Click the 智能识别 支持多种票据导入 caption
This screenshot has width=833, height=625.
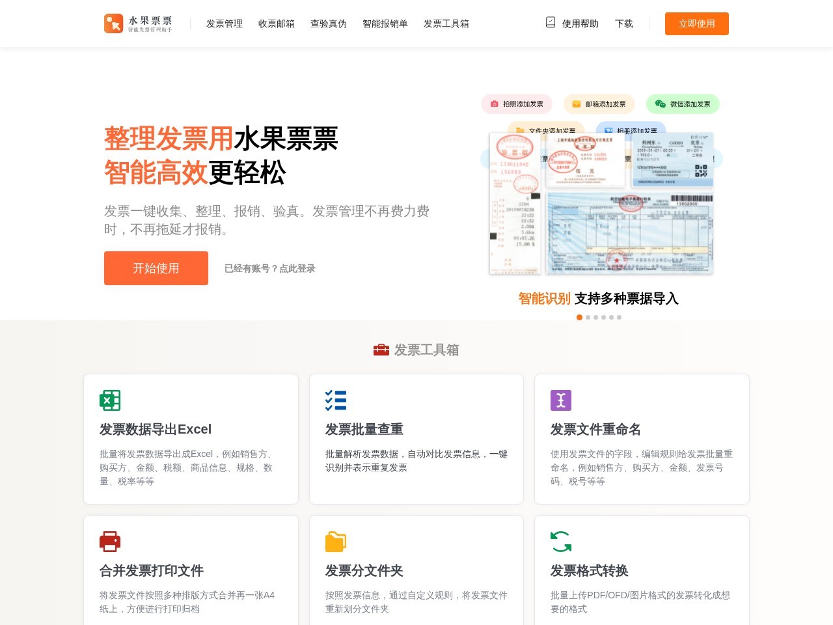pyautogui.click(x=599, y=299)
